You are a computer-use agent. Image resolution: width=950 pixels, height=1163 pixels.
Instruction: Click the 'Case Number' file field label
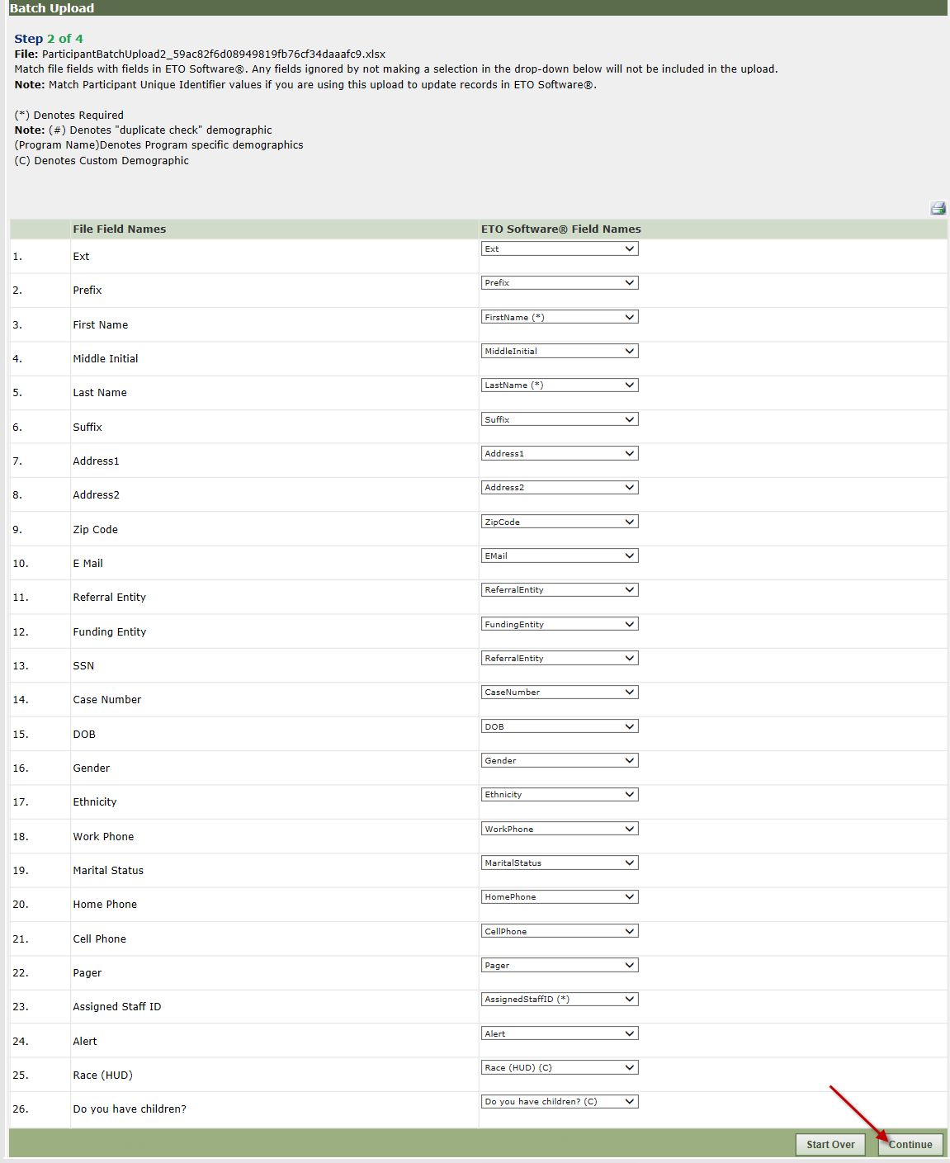(107, 700)
